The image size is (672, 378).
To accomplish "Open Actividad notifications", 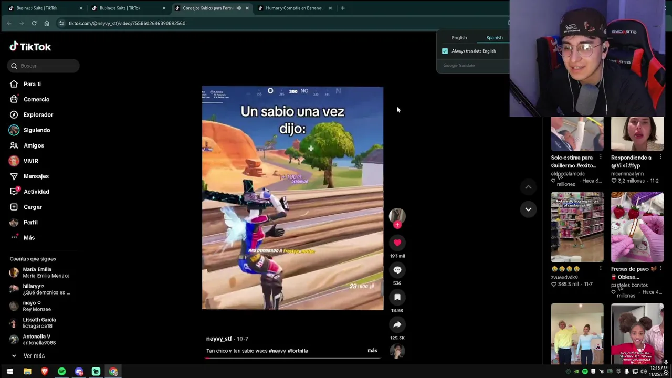I will [29, 192].
